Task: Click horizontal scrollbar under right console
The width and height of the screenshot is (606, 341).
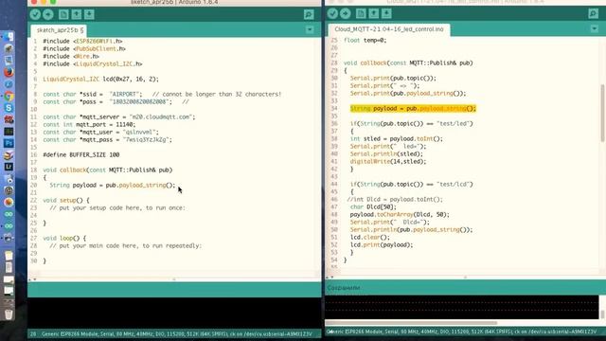Action: click(x=411, y=322)
